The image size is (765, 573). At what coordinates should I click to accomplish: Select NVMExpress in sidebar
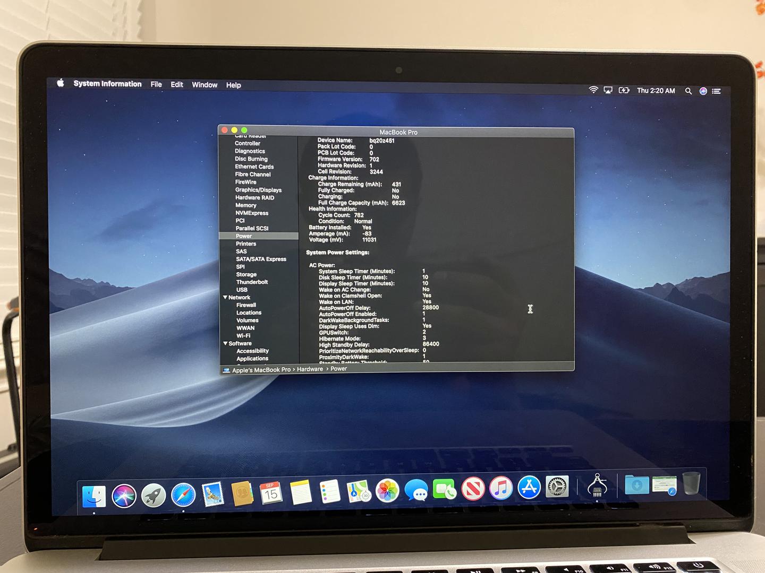(x=252, y=213)
